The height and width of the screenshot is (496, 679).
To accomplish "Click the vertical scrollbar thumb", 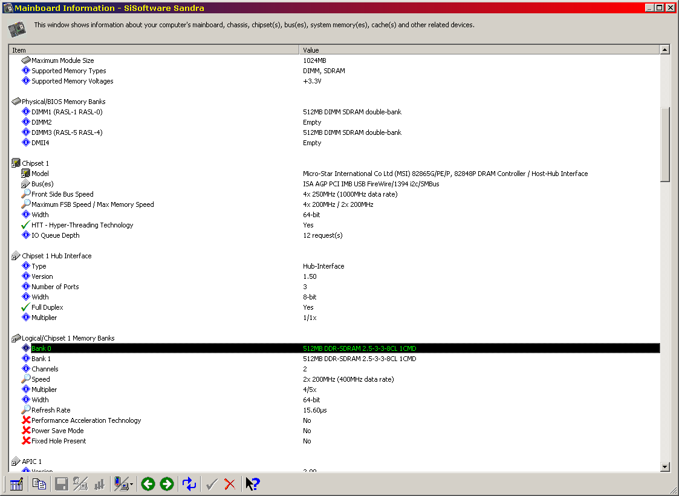I will (665, 144).
